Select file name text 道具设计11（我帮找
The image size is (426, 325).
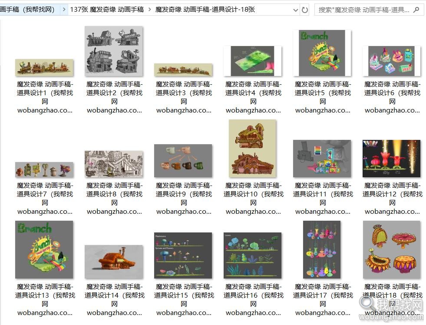click(x=323, y=194)
